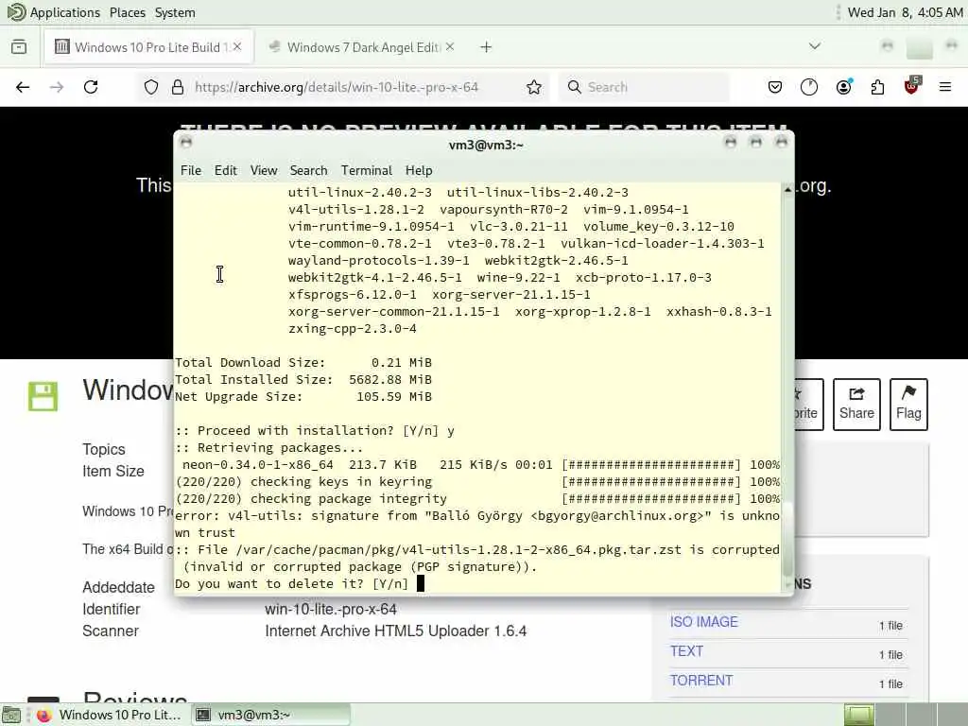The image size is (968, 726).
Task: Open terminal Edit menu
Action: point(225,170)
